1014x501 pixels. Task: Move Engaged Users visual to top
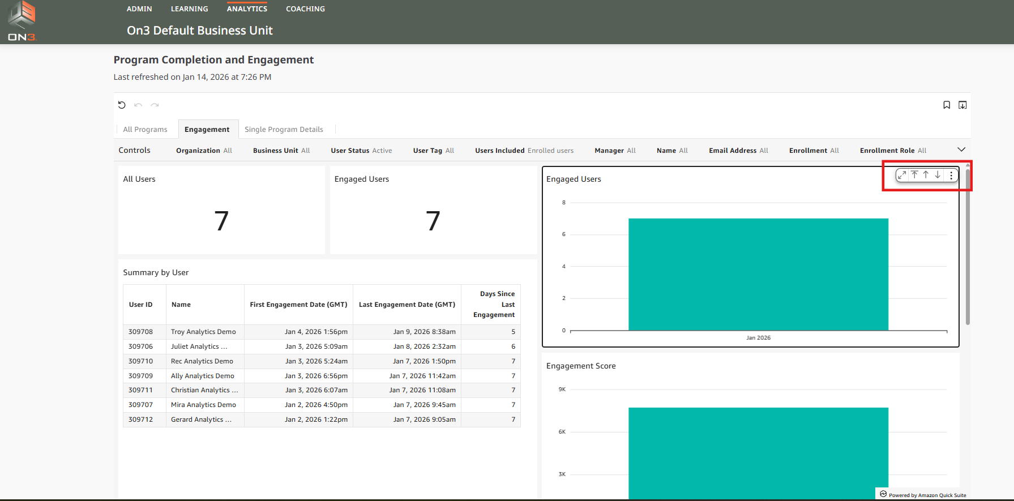[914, 175]
